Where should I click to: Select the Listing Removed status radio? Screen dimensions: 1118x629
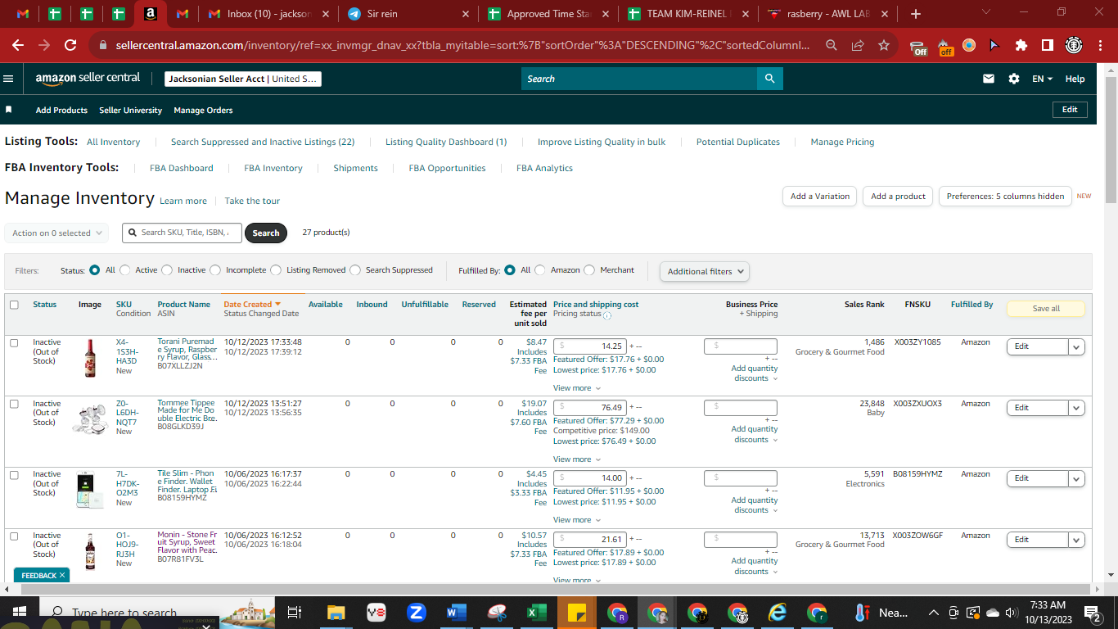pyautogui.click(x=276, y=270)
